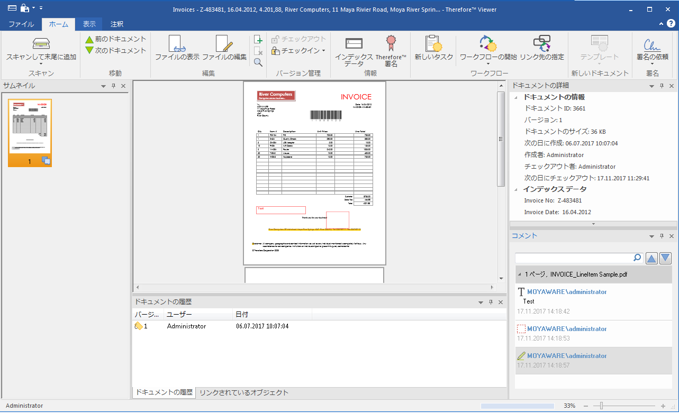The height and width of the screenshot is (413, 679).
Task: Pin the サムネイル panel
Action: click(x=113, y=86)
